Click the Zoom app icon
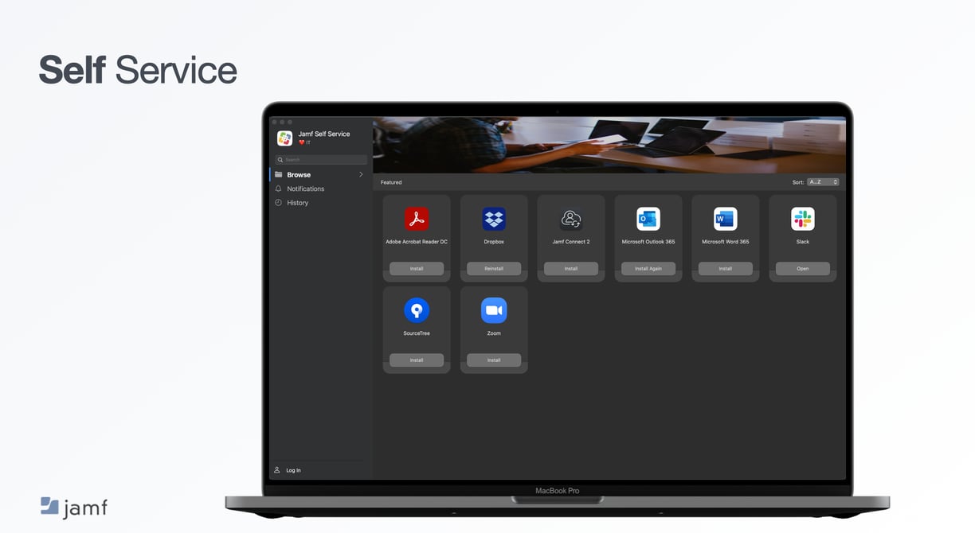 (x=494, y=310)
